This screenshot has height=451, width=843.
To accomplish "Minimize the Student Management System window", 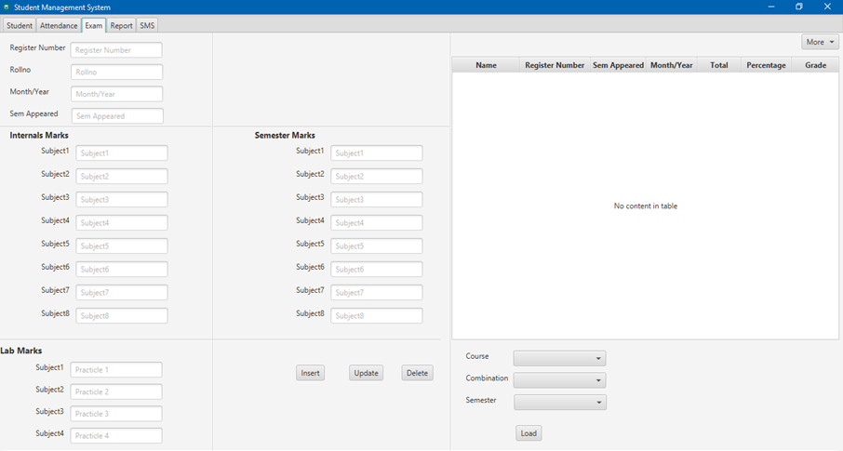I will 771,7.
